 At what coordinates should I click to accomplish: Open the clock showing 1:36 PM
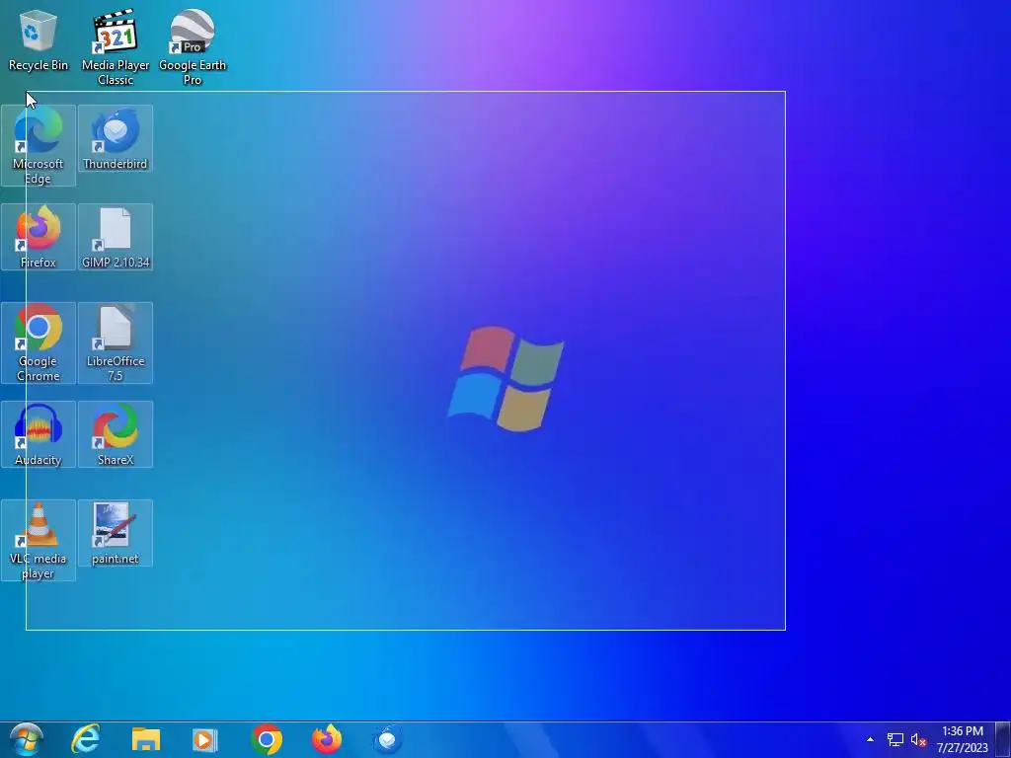pyautogui.click(x=962, y=739)
